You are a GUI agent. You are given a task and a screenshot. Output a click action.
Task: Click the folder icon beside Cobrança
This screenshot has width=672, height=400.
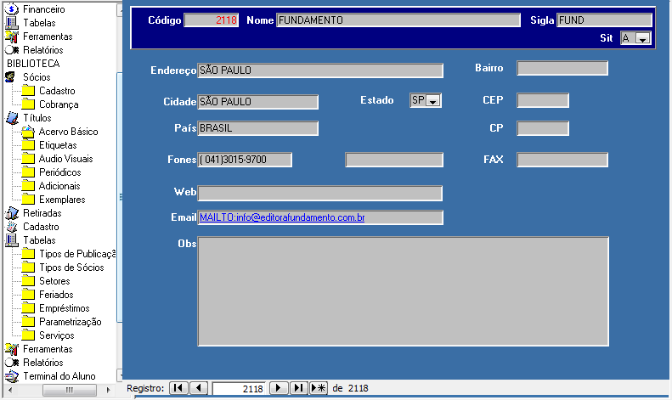click(28, 104)
